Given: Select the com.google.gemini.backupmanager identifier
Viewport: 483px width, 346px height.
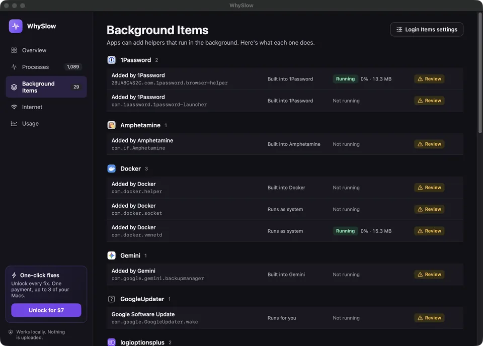Looking at the screenshot, I should 157,278.
